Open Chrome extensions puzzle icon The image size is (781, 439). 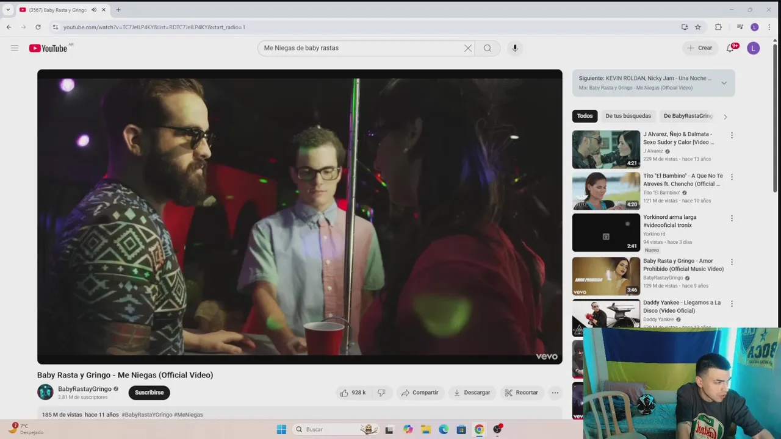[x=718, y=27]
